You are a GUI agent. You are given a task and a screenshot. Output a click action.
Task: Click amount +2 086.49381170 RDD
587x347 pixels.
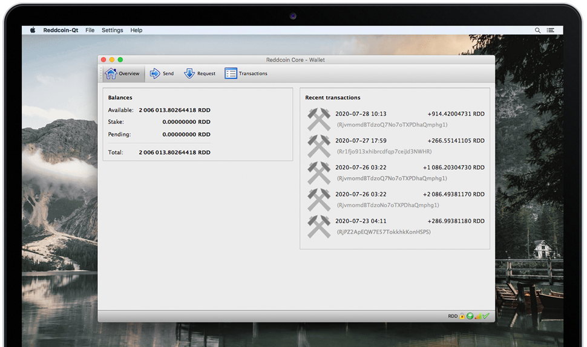tap(454, 195)
